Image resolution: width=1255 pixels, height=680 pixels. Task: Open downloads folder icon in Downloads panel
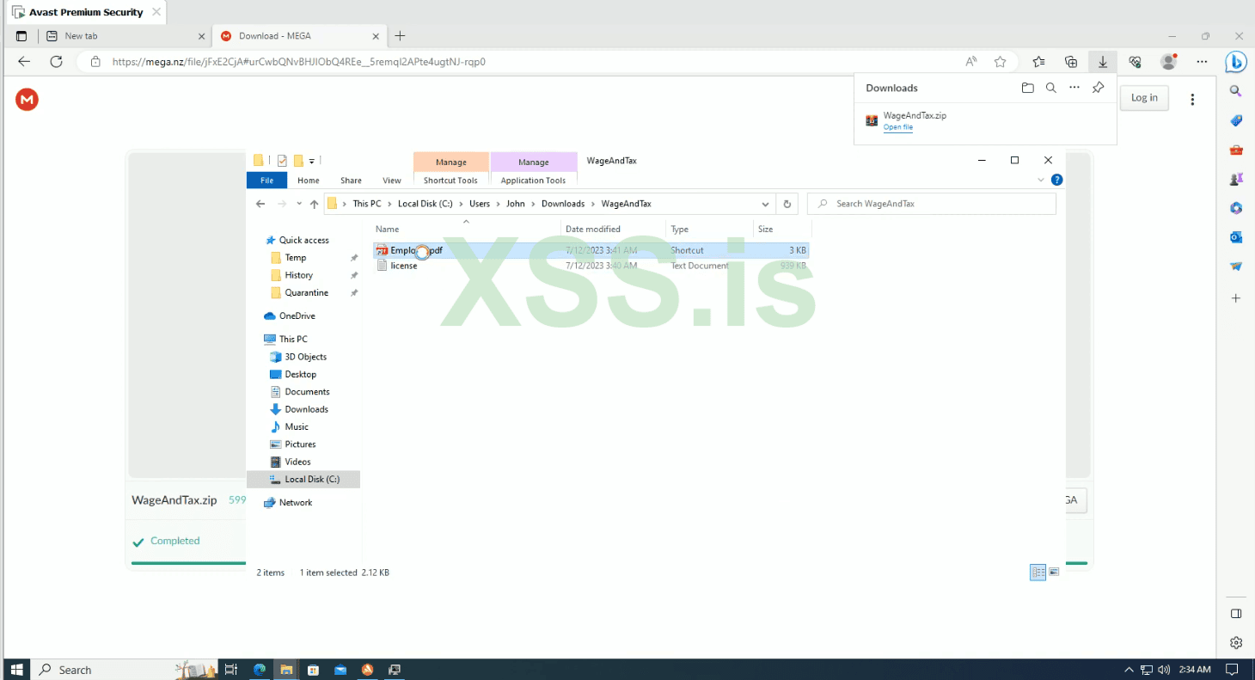[x=1027, y=88]
